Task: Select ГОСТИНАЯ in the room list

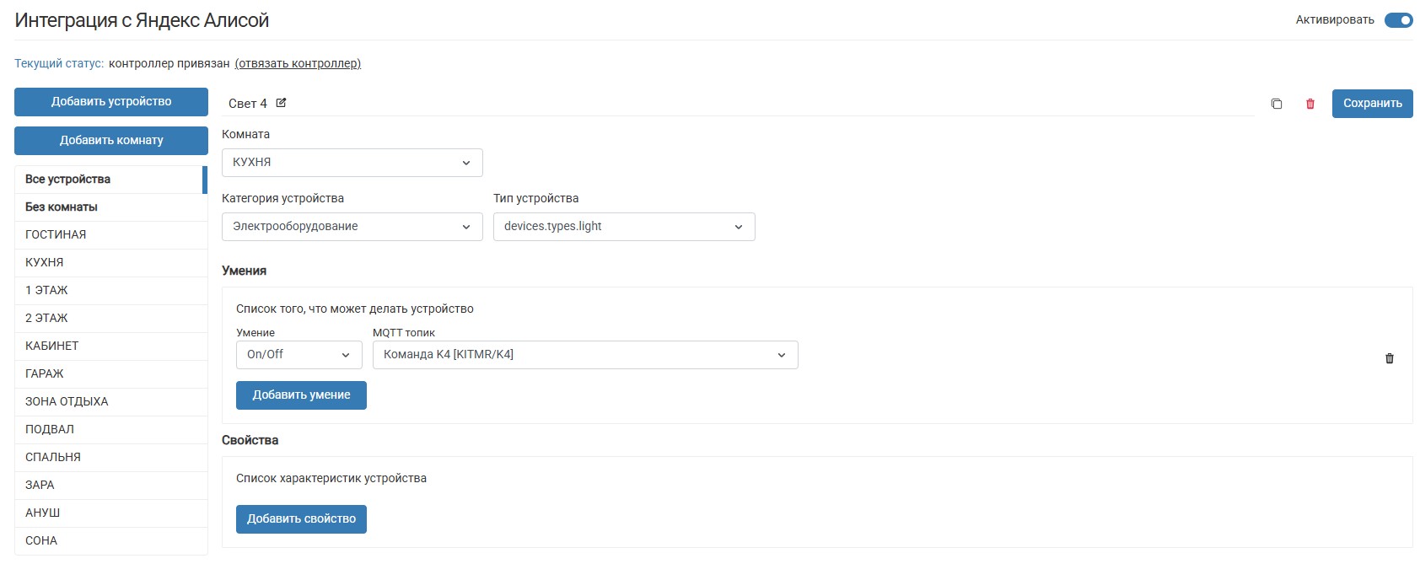Action: 110,235
